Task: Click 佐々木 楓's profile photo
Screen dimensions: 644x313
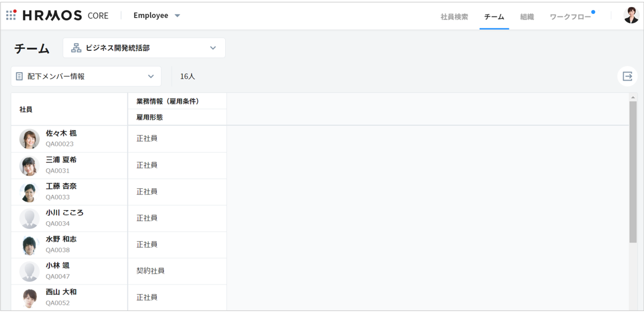Action: coord(29,139)
